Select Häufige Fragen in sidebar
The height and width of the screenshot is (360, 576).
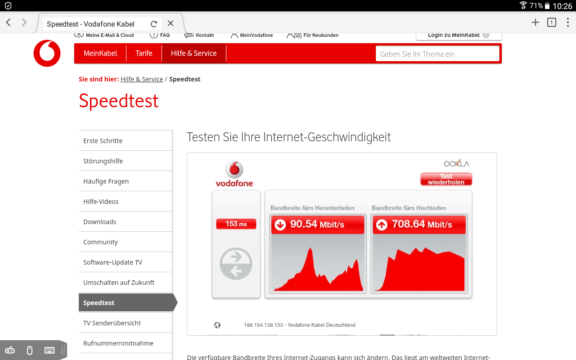tap(126, 181)
